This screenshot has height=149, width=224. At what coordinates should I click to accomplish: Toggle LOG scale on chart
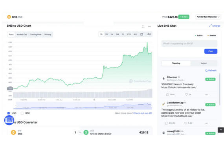coord(149,34)
